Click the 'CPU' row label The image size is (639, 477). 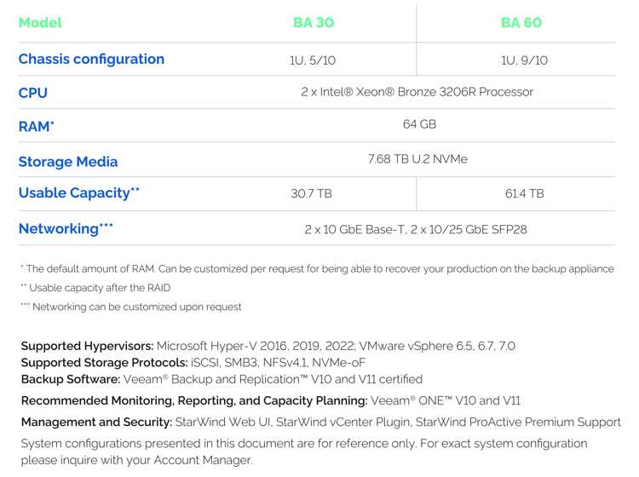click(33, 93)
